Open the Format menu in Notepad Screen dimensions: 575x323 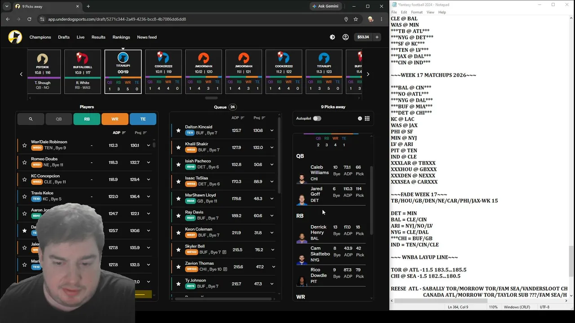(416, 12)
